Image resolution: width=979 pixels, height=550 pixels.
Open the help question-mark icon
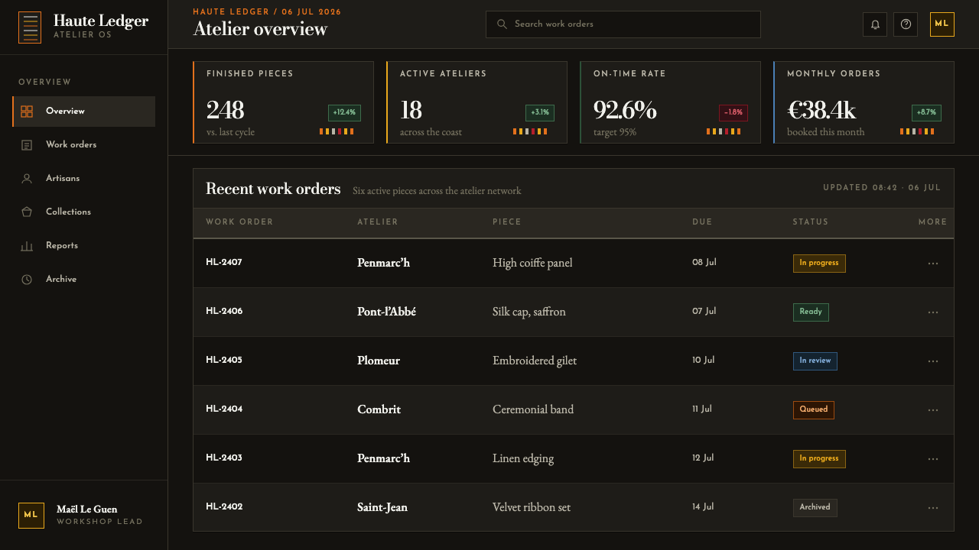click(906, 24)
